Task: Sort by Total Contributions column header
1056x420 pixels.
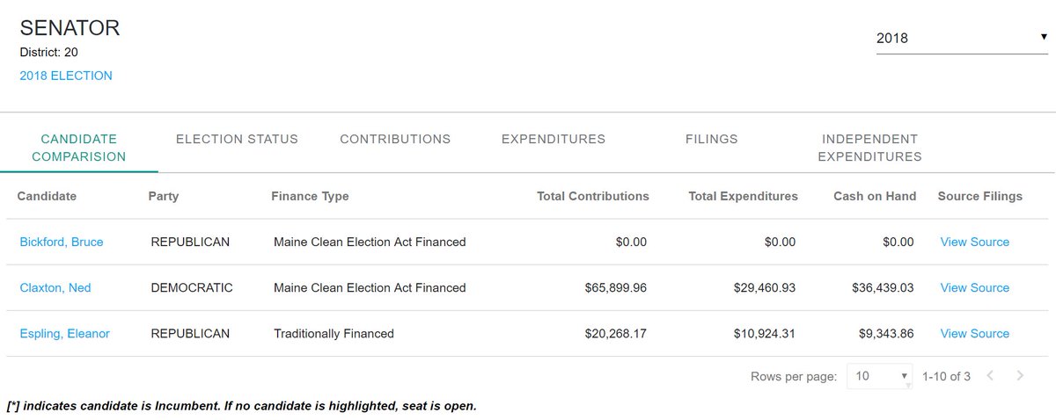Action: tap(592, 196)
